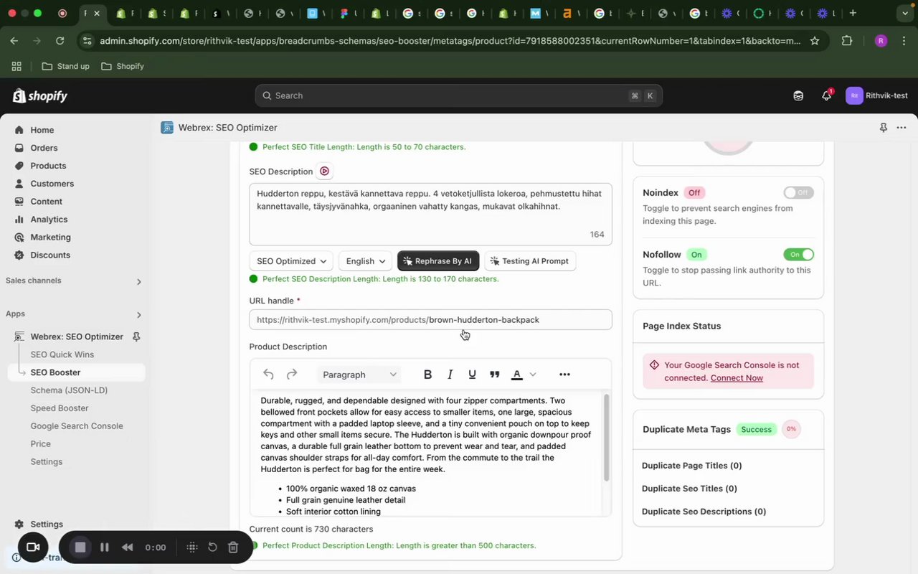The image size is (918, 574).
Task: Play the SEO Description video icon
Action: (324, 171)
